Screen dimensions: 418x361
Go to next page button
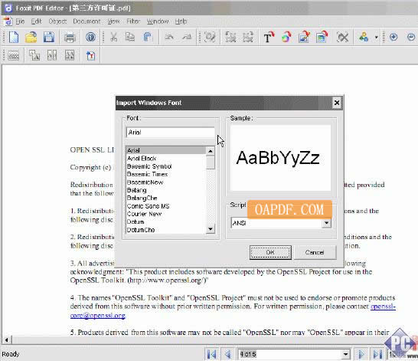[x=361, y=354]
